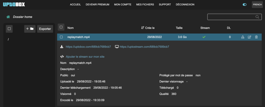
Task: Open the MES FICHIERS menu
Action: (145, 5)
